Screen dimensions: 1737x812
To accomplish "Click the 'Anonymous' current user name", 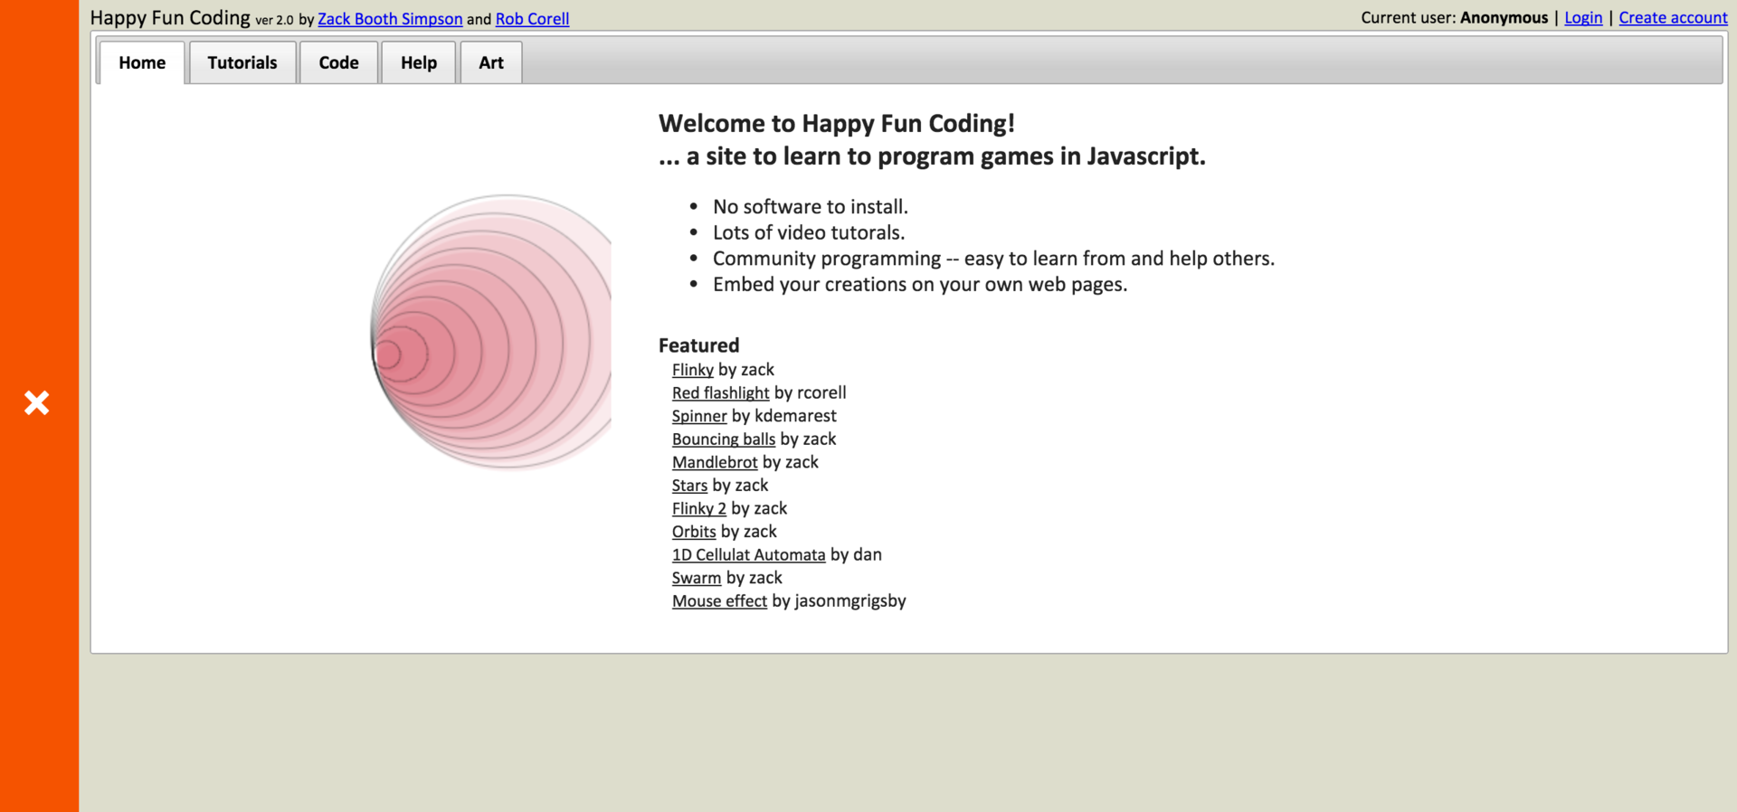I will [1504, 18].
